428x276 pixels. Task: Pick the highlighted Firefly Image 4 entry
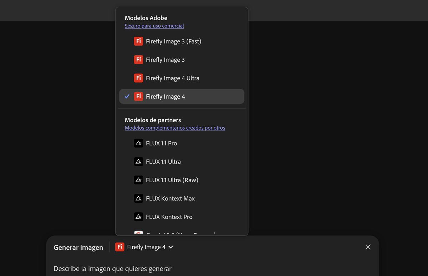point(165,97)
